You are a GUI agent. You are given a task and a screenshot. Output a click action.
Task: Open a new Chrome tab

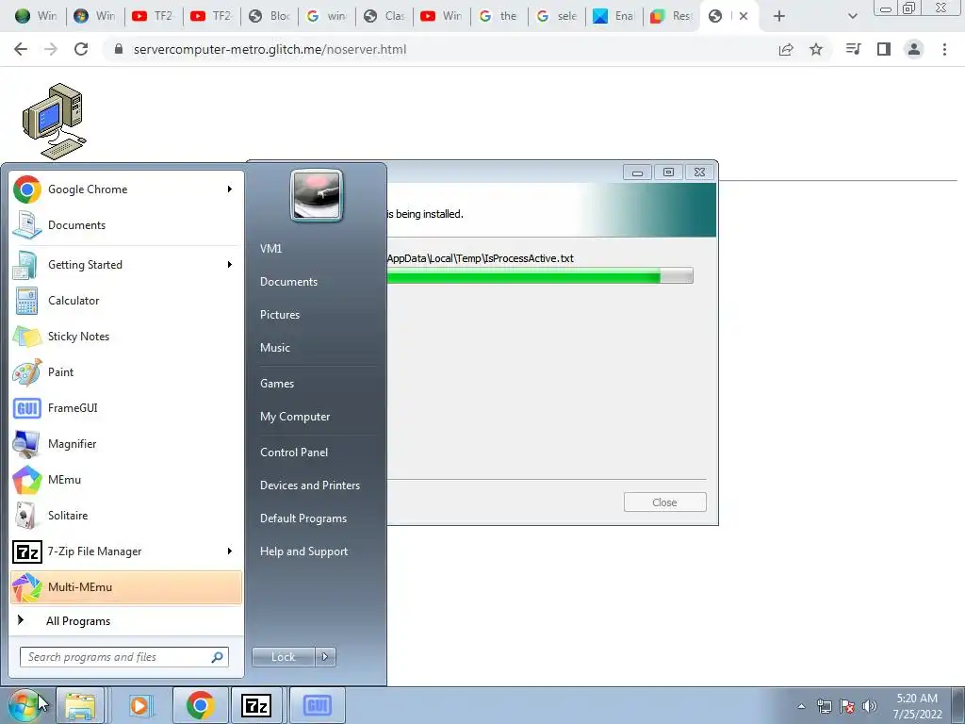779,16
